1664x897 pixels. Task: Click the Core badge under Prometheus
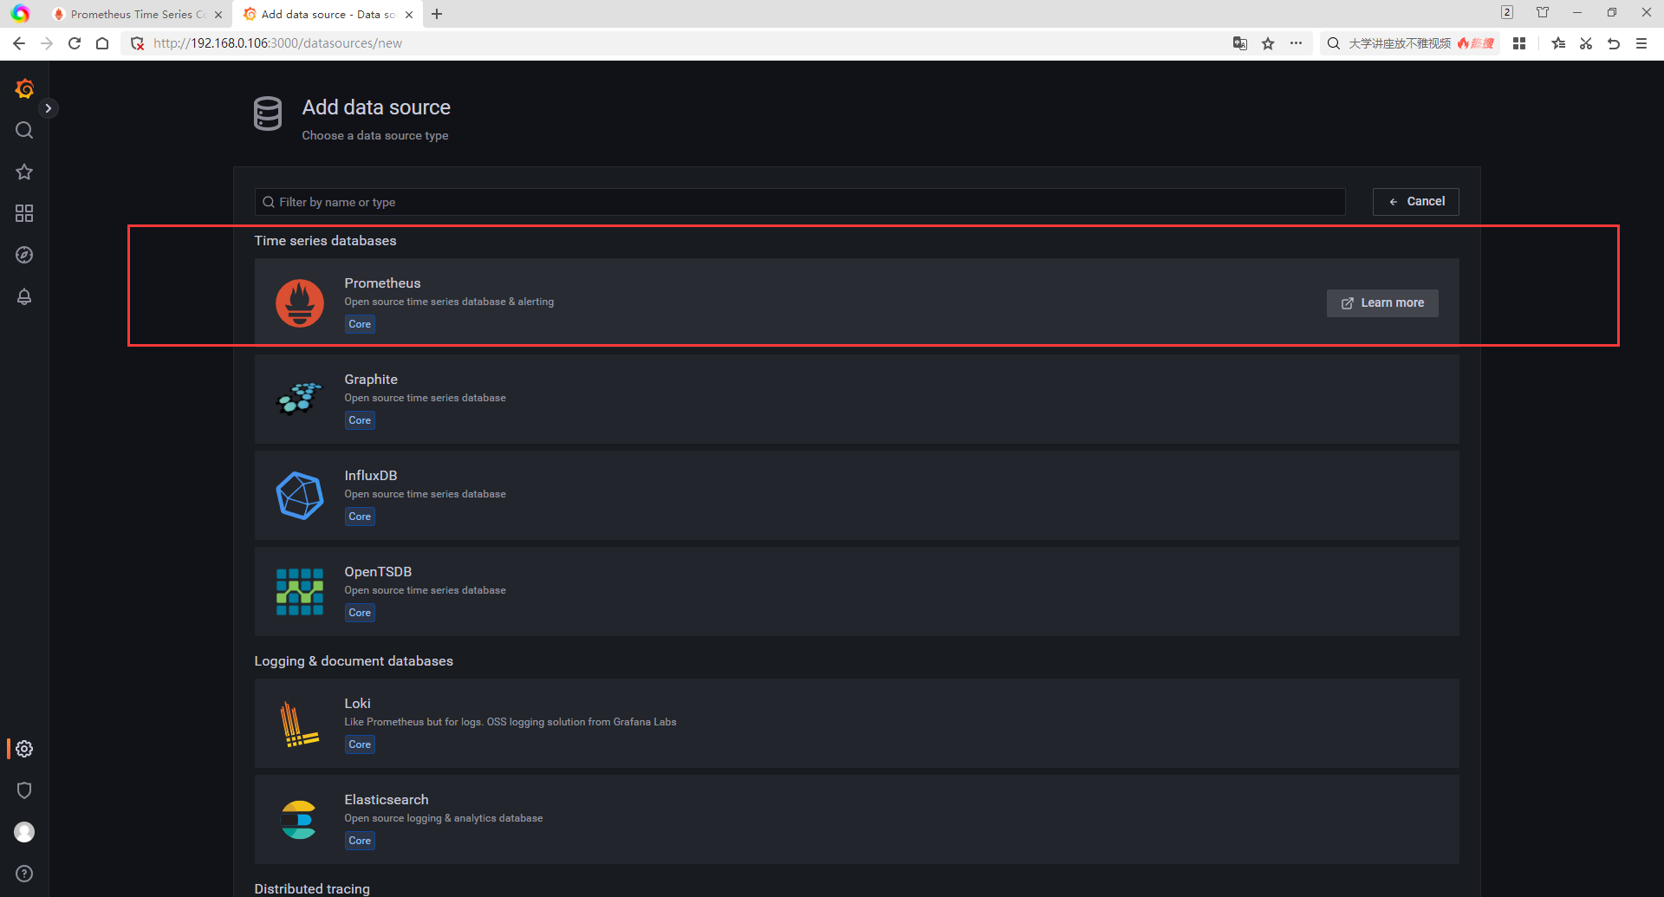360,324
